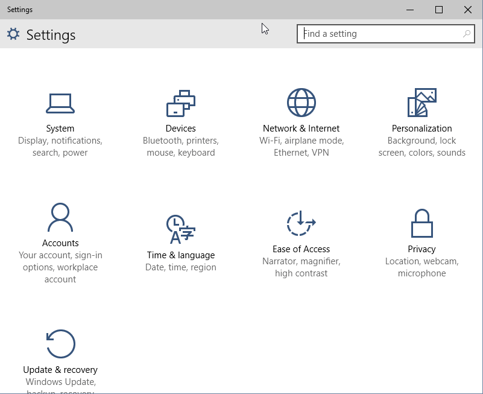The height and width of the screenshot is (394, 483).
Task: Minimize the Settings window
Action: [x=410, y=10]
